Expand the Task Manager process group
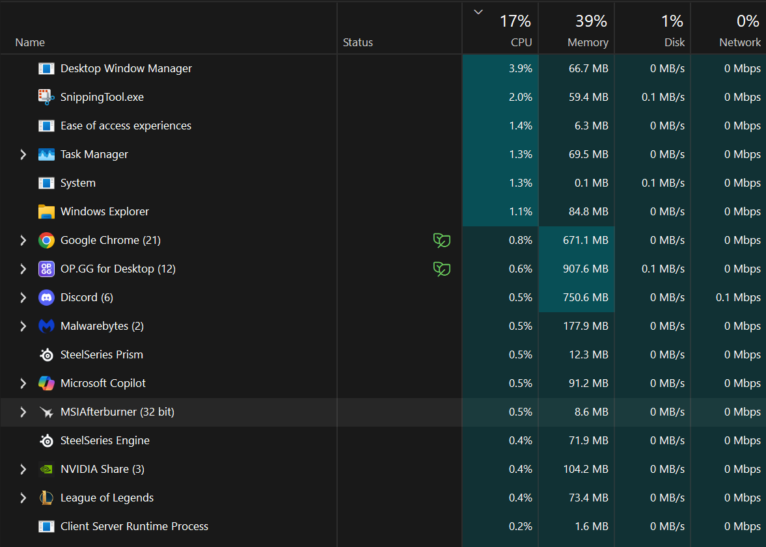Image resolution: width=766 pixels, height=547 pixels. tap(23, 154)
